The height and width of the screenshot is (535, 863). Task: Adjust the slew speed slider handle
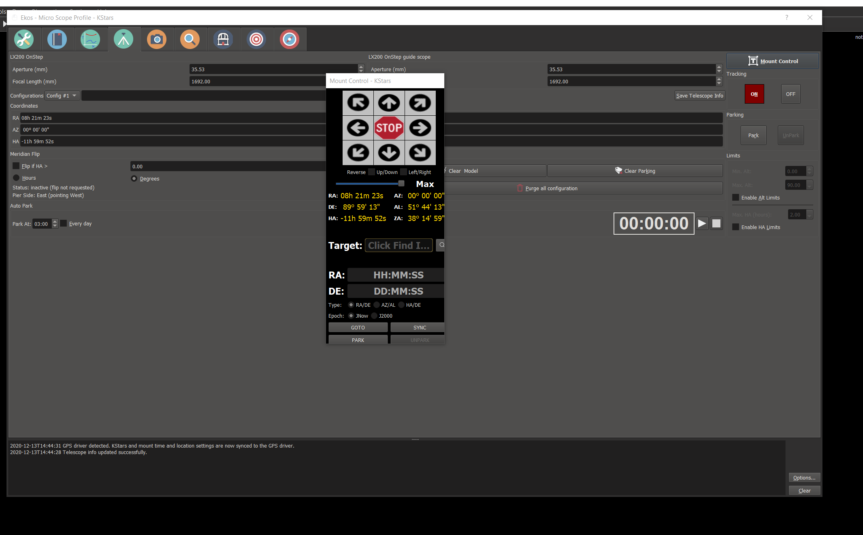tap(401, 183)
